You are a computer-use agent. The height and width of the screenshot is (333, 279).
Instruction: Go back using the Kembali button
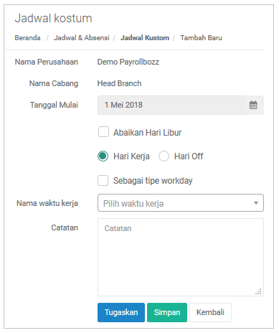pyautogui.click(x=210, y=312)
